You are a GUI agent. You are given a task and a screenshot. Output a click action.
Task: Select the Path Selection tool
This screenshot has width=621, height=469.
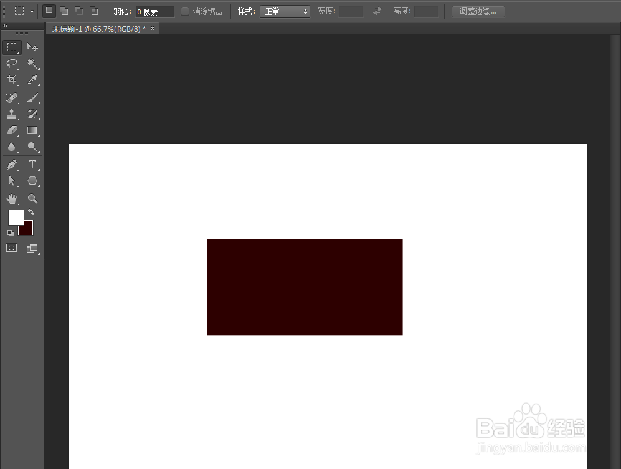(12, 181)
